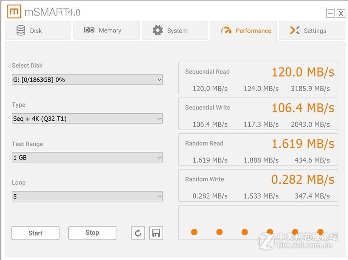Click the first orange progress dot
The width and height of the screenshot is (348, 260).
pyautogui.click(x=194, y=232)
